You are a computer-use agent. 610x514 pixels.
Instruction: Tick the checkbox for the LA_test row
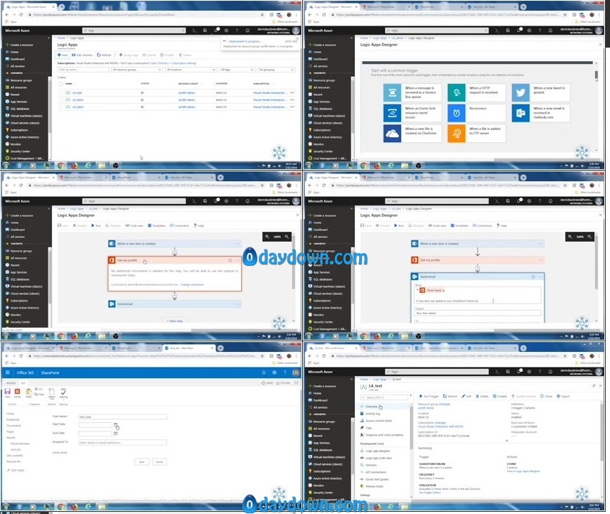tap(60, 92)
